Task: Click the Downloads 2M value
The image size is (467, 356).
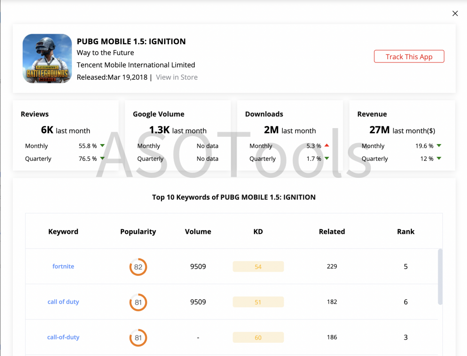Action: point(271,130)
